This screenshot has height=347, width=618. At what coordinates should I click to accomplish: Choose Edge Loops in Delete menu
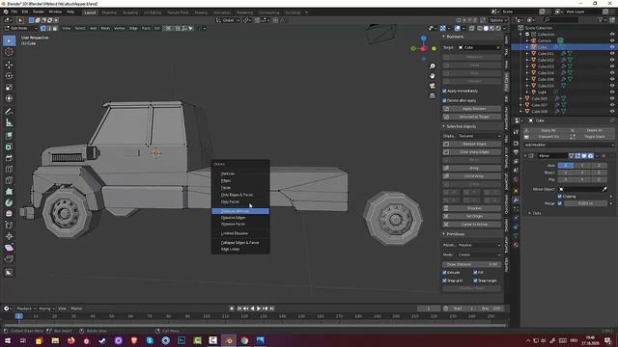click(x=240, y=249)
